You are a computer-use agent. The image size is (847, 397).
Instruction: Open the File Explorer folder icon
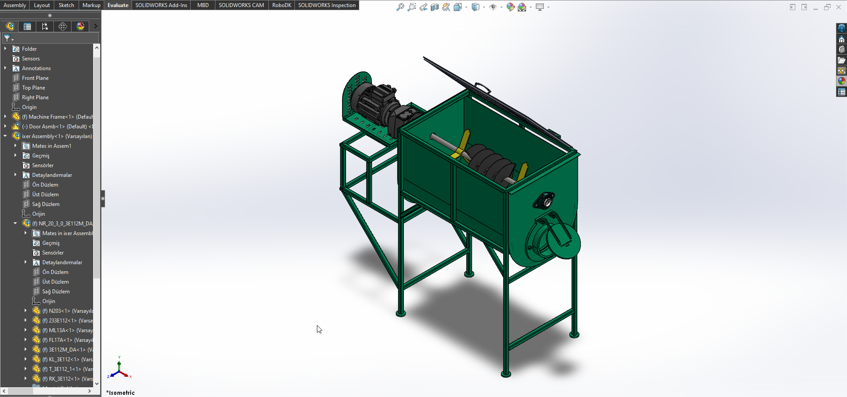(841, 60)
